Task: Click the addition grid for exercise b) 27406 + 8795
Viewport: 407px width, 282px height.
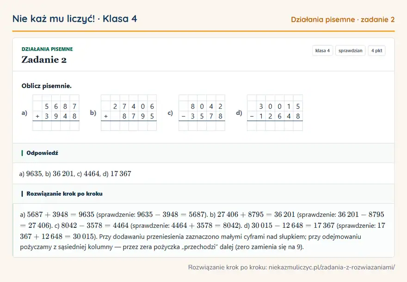Action: [x=129, y=113]
